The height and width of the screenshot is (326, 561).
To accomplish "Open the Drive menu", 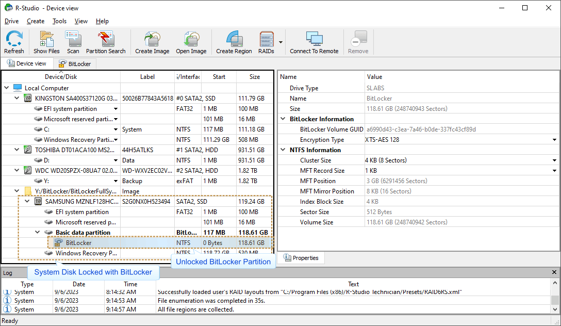I will (11, 21).
